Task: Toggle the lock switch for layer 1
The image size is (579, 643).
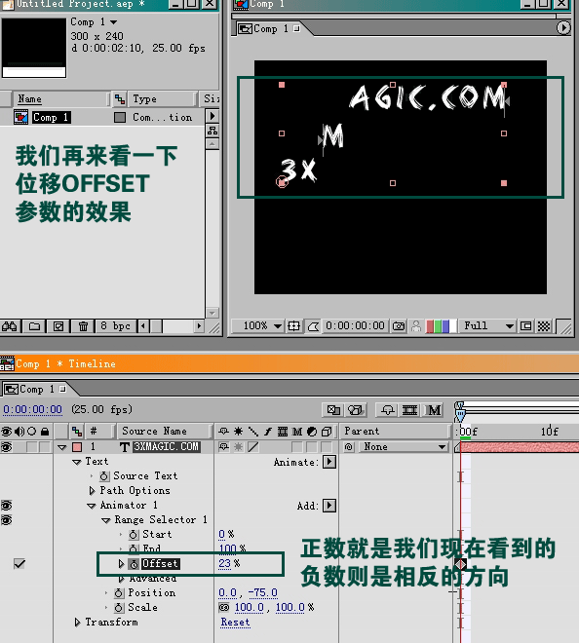Action: tap(45, 447)
